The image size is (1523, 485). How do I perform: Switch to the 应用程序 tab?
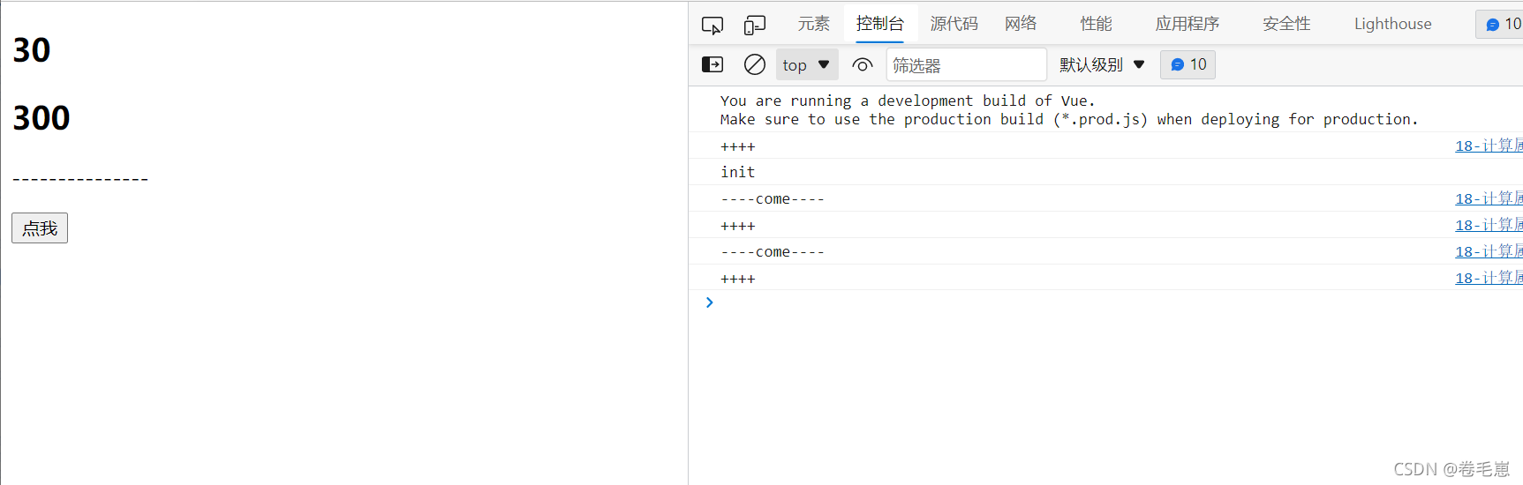tap(1187, 24)
